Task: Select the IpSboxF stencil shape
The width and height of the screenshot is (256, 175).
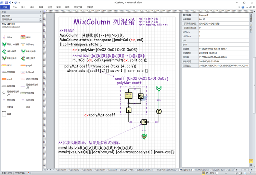Action: coord(23,72)
